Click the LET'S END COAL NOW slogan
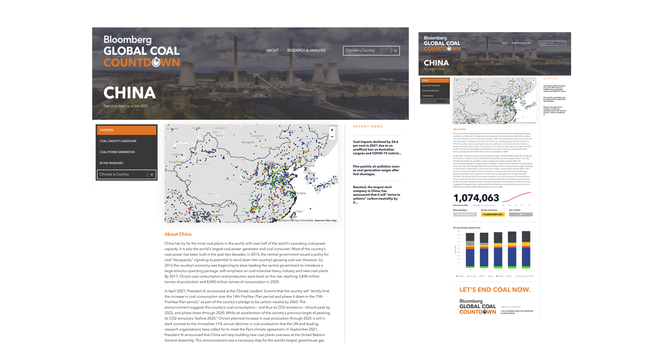659x343 pixels. click(495, 289)
